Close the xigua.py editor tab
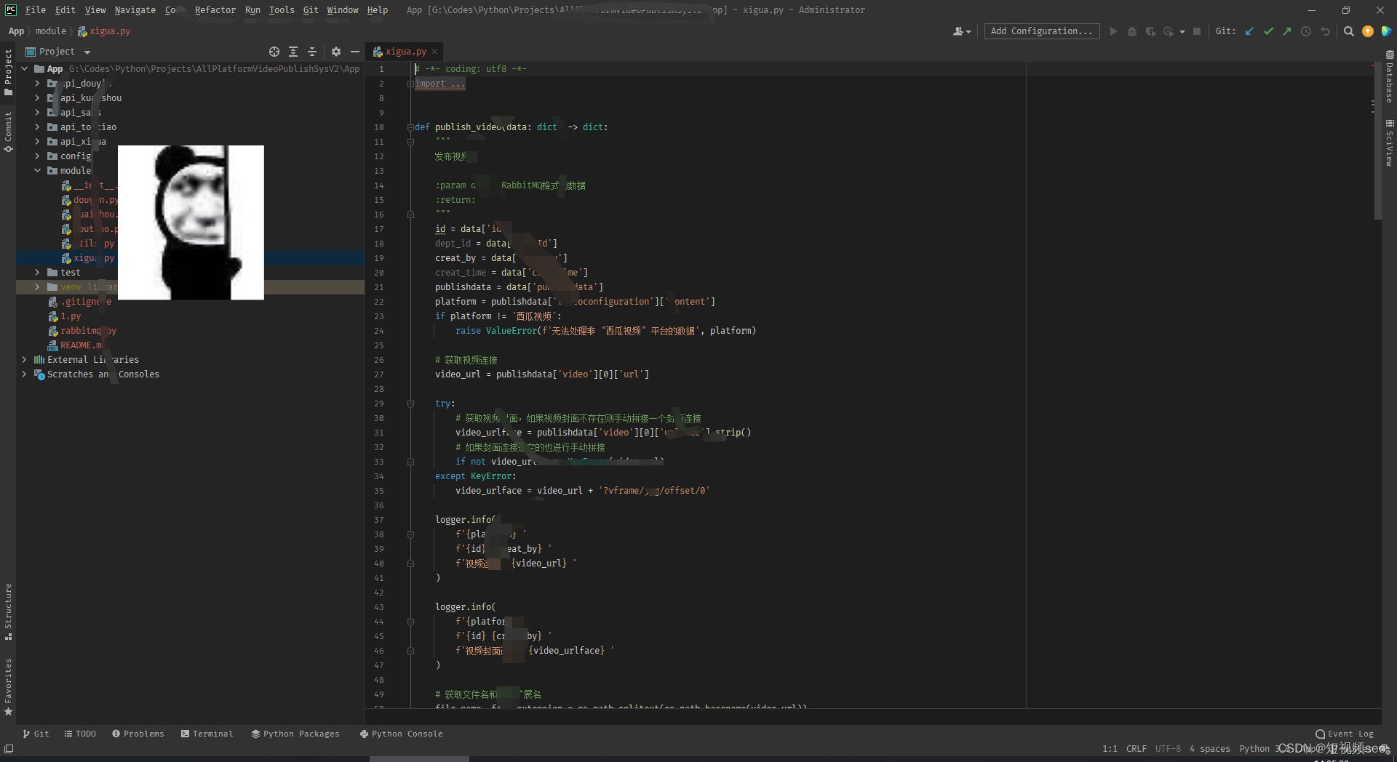The height and width of the screenshot is (762, 1397). tap(434, 52)
